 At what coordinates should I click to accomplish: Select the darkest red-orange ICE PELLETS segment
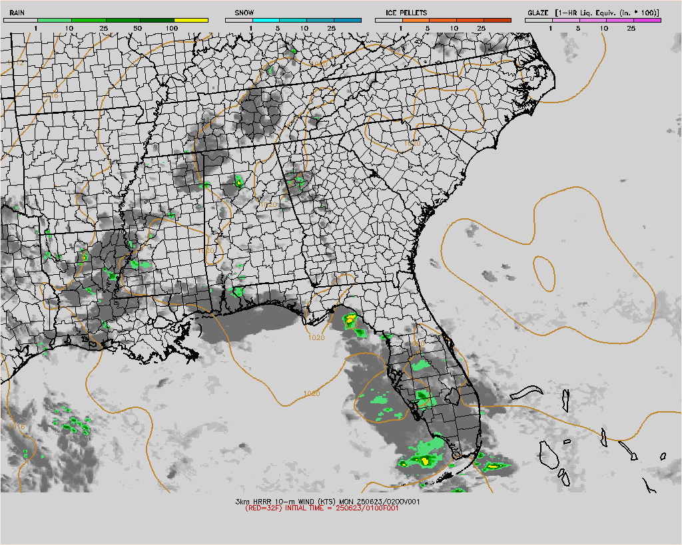tap(497, 20)
